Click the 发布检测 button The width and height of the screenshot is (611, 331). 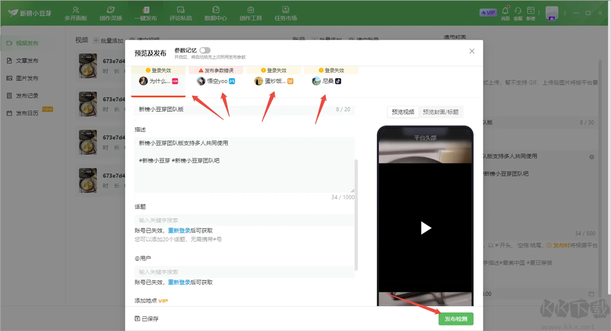(456, 319)
